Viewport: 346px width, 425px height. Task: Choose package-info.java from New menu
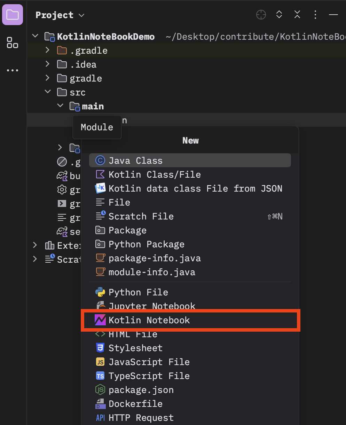point(190,258)
